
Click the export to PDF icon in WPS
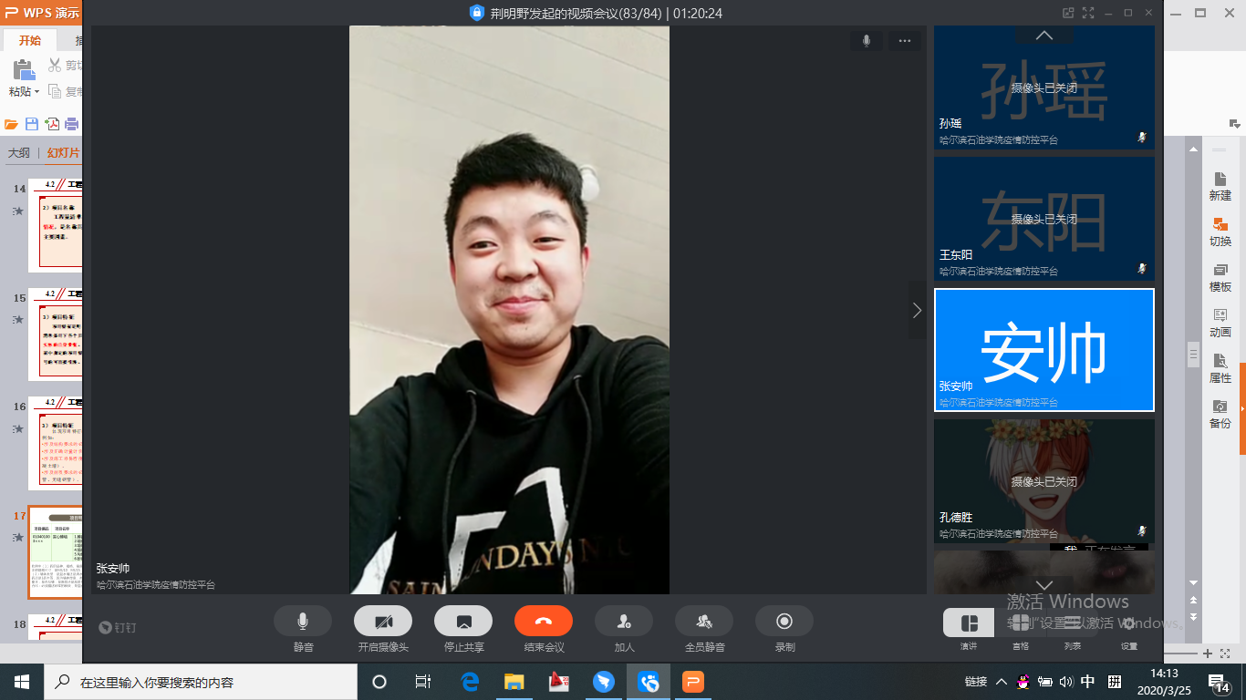52,124
